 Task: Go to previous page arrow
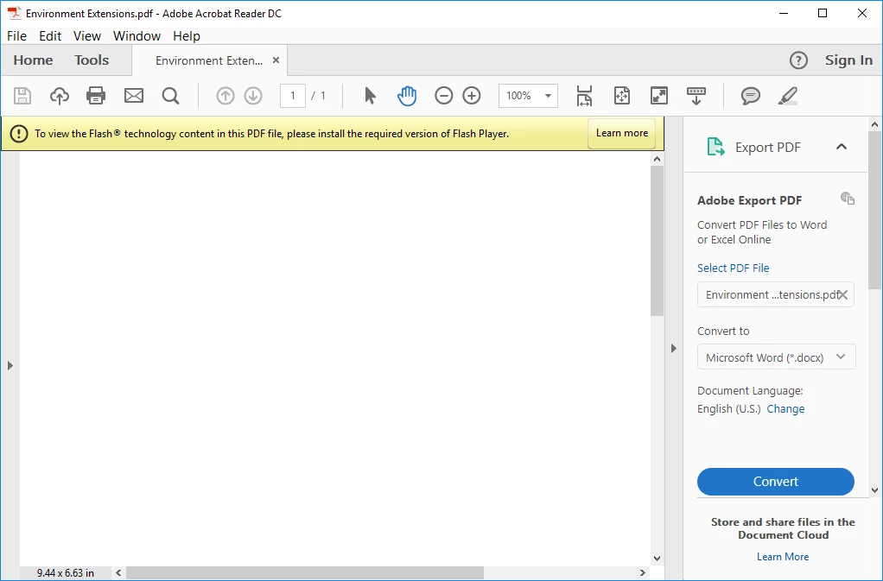coord(226,96)
